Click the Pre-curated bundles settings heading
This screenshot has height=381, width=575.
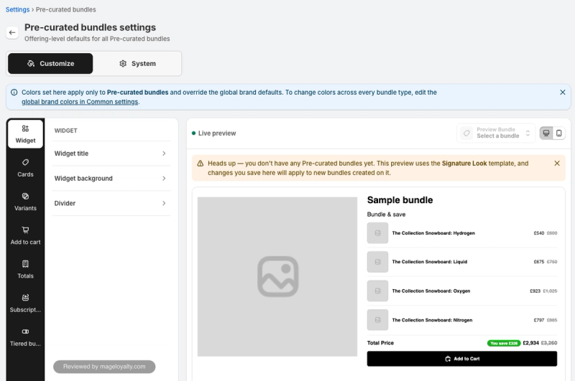pos(91,27)
